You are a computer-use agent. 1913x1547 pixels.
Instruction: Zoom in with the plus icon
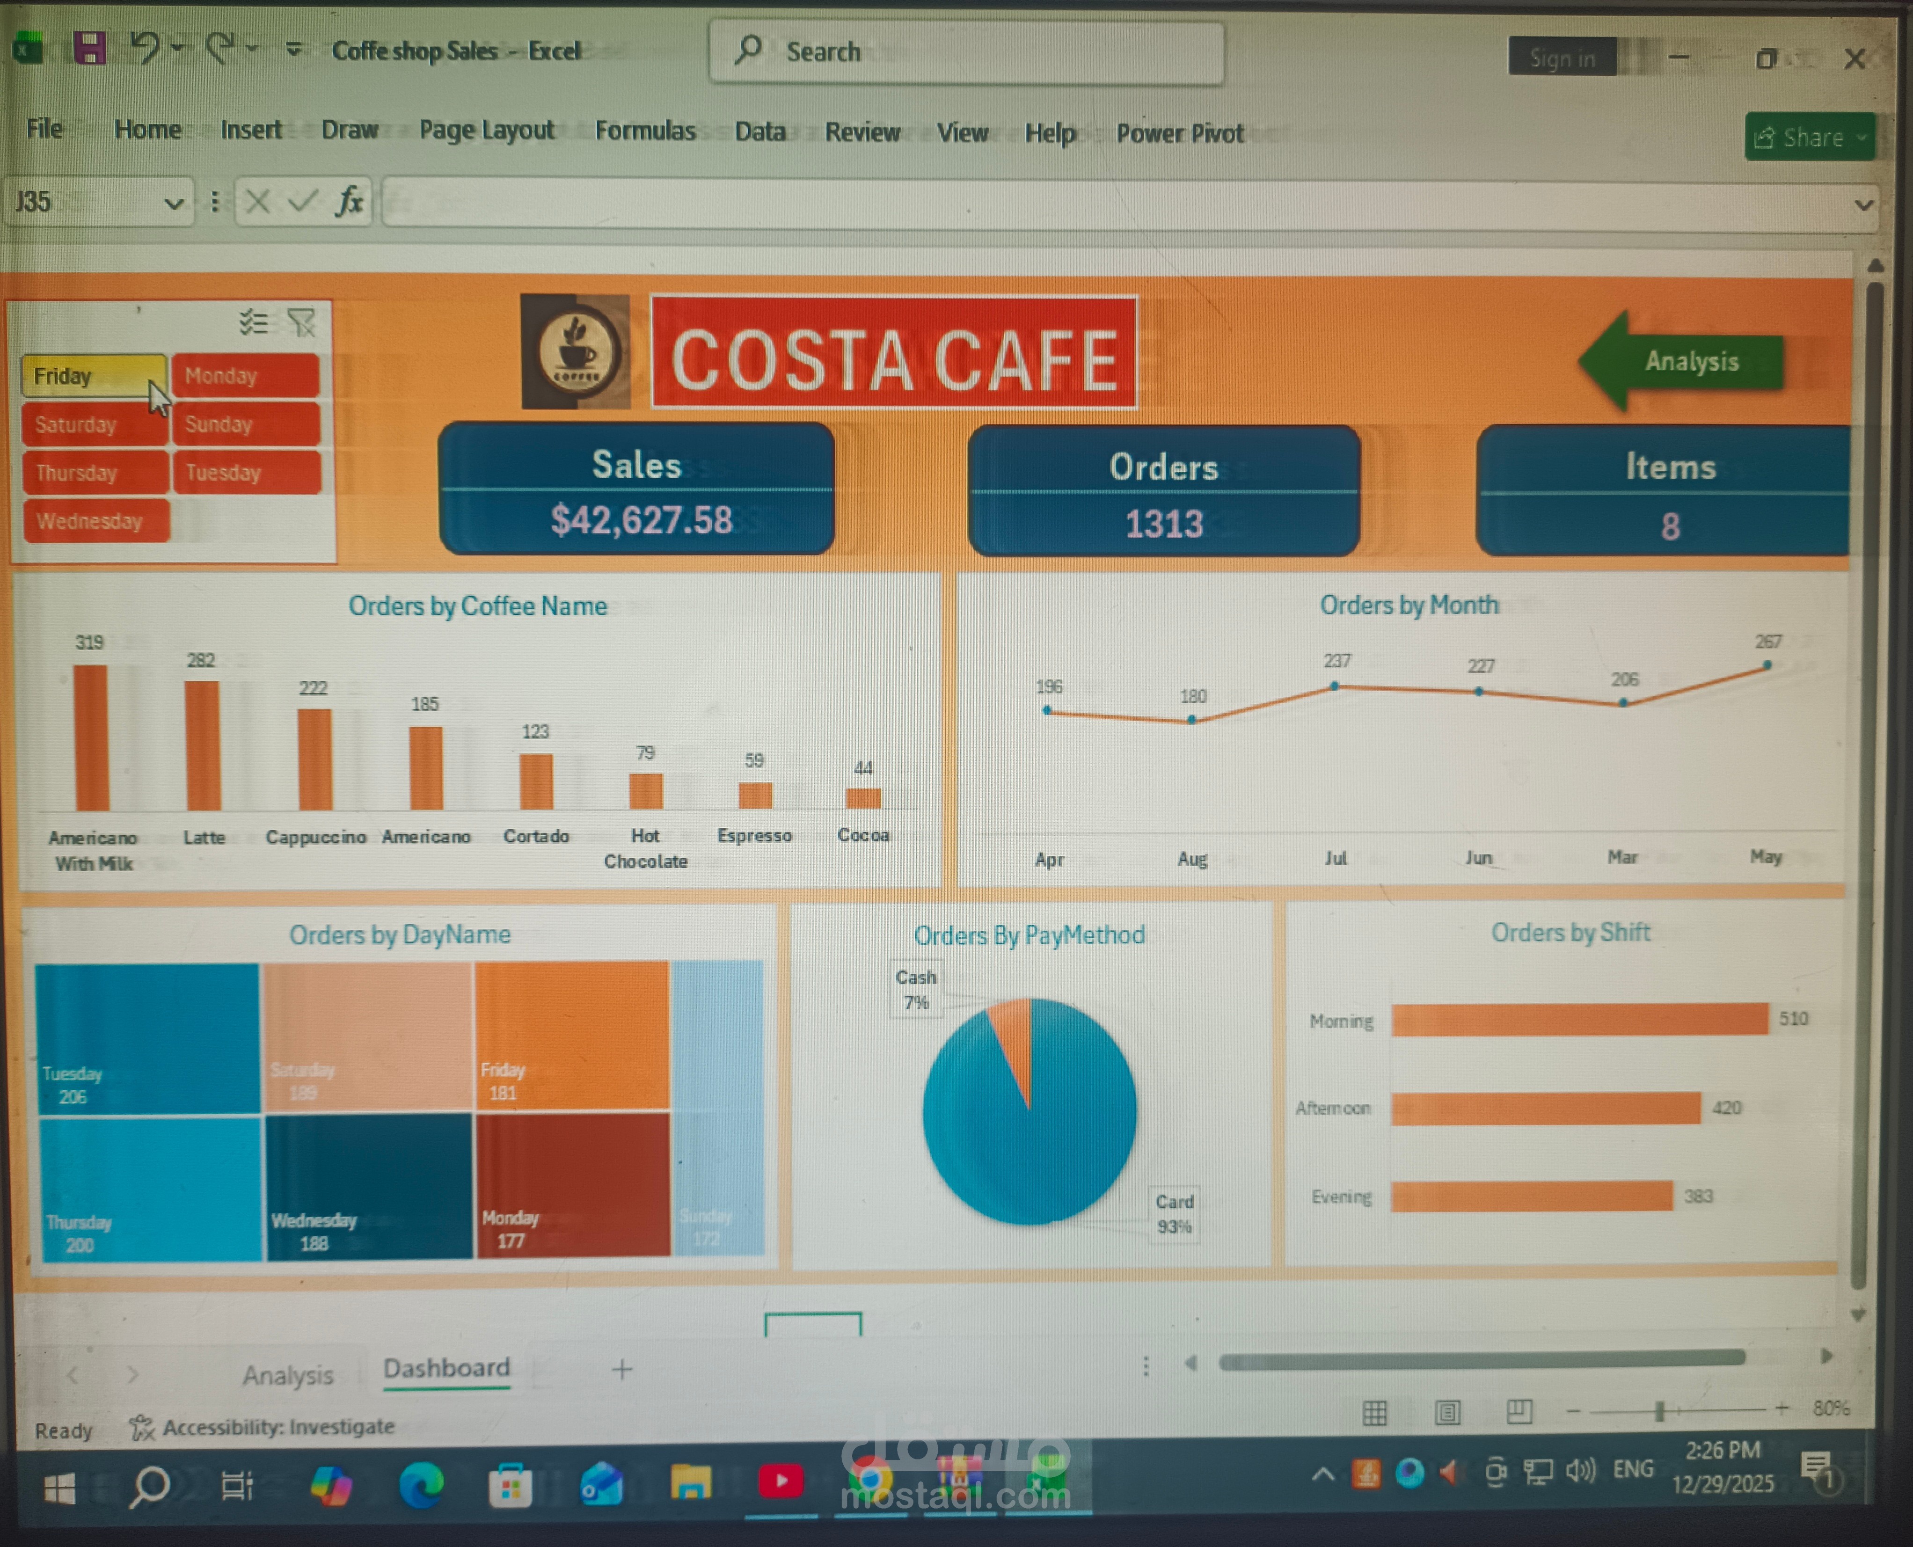click(1782, 1408)
